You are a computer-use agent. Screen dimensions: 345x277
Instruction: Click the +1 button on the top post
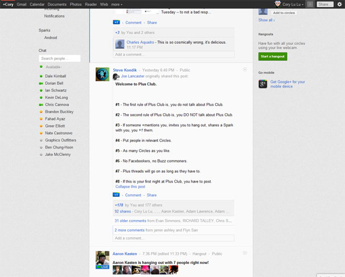(116, 22)
